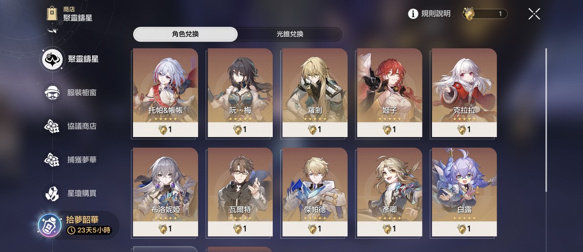Click the 白露 price button
583x252 pixels.
464,229
